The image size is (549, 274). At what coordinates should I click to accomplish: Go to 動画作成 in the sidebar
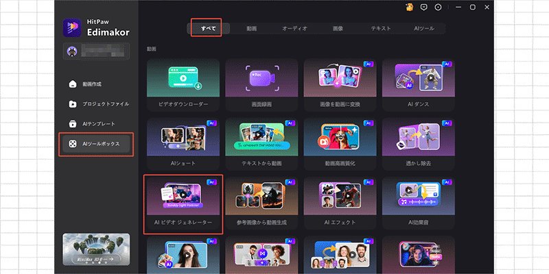(96, 84)
